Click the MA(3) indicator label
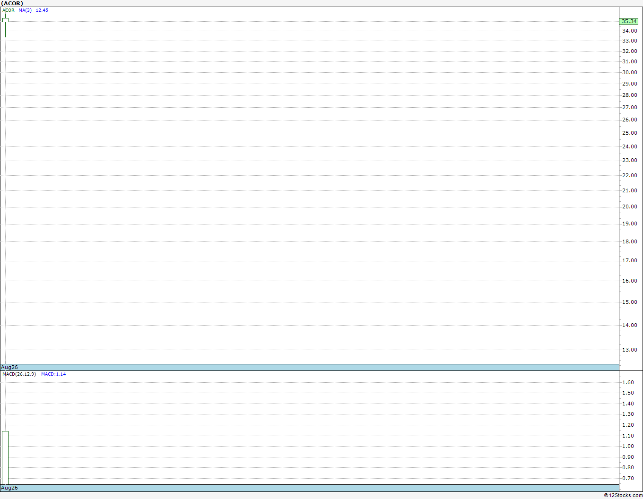Image resolution: width=643 pixels, height=499 pixels. click(25, 10)
